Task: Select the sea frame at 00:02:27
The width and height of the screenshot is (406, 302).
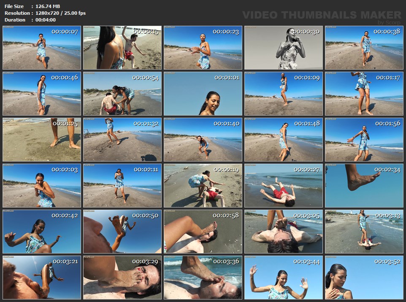Action: pos(284,186)
